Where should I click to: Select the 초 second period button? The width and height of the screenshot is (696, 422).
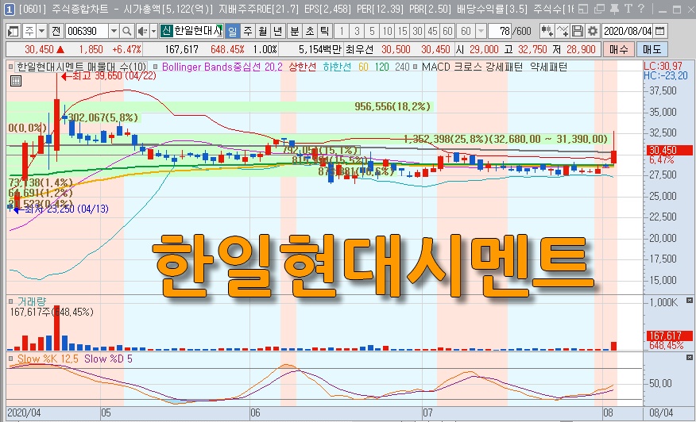[310, 31]
